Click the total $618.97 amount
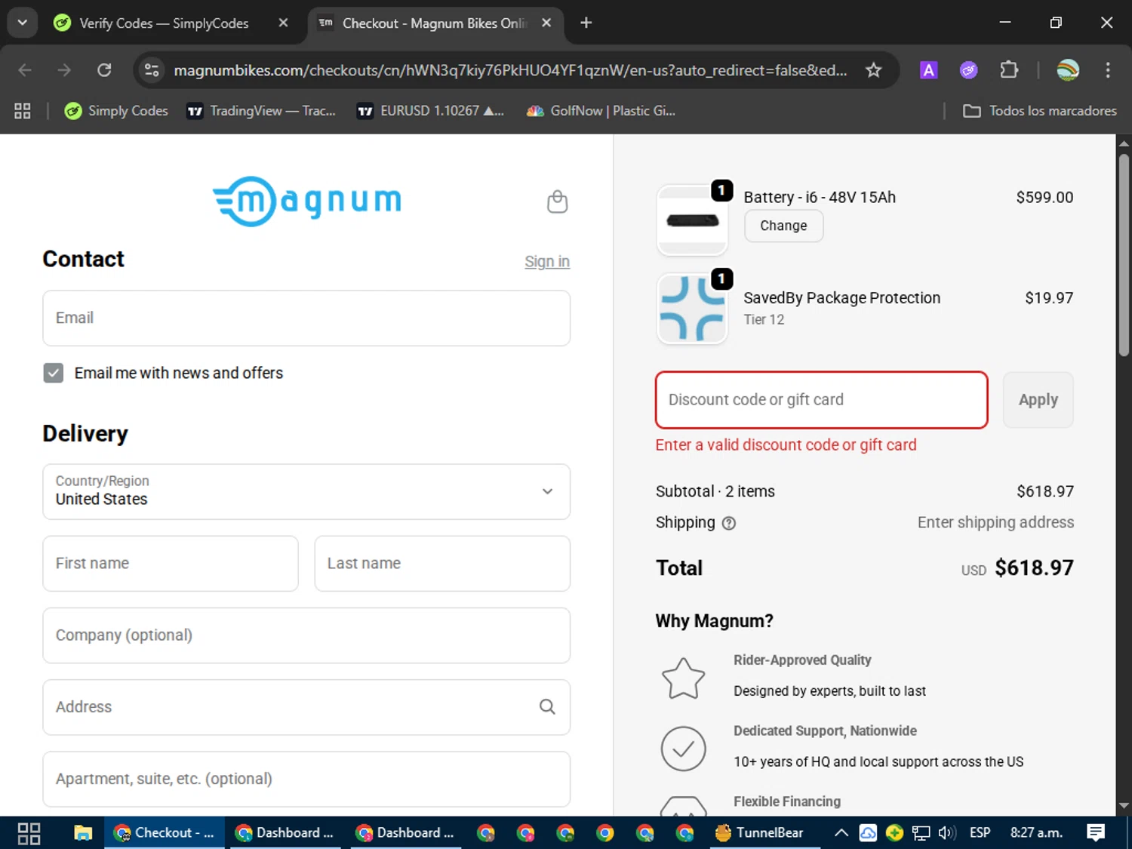The width and height of the screenshot is (1132, 849). [1034, 568]
